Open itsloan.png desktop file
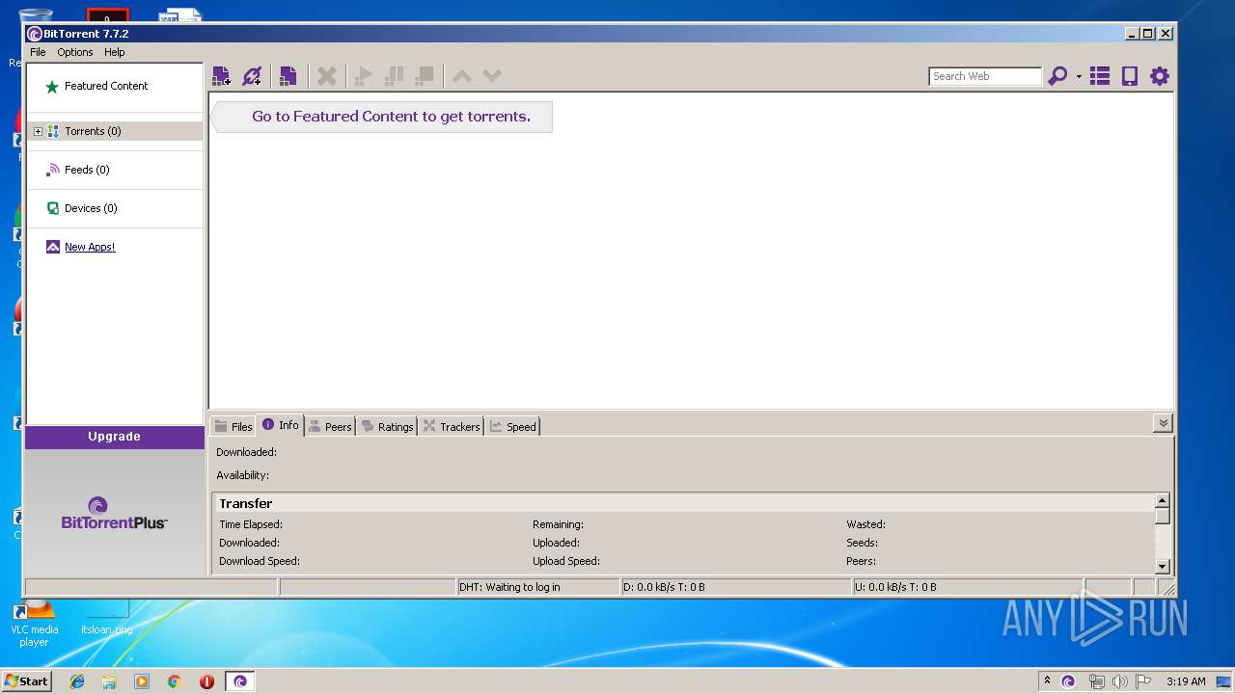The height and width of the screenshot is (694, 1235). point(107,618)
